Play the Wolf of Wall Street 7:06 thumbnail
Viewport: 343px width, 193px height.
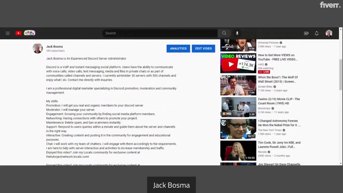(x=238, y=85)
